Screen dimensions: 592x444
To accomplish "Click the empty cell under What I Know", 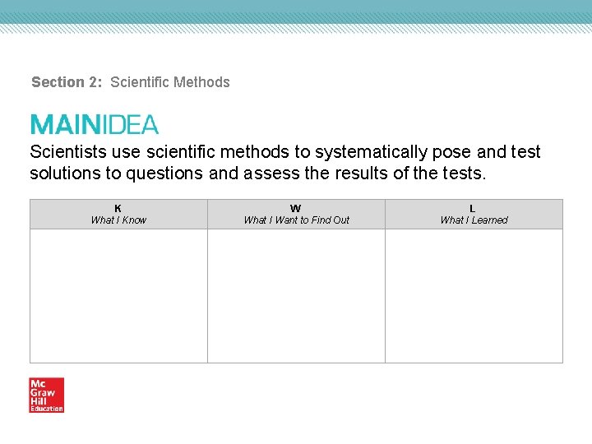I will pyautogui.click(x=118, y=295).
